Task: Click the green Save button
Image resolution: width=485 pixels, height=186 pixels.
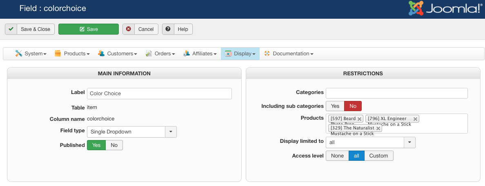Action: pyautogui.click(x=89, y=29)
